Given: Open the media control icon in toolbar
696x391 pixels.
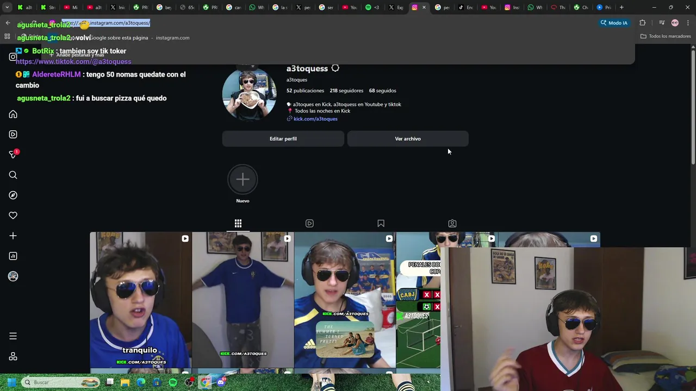Looking at the screenshot, I should tap(662, 23).
